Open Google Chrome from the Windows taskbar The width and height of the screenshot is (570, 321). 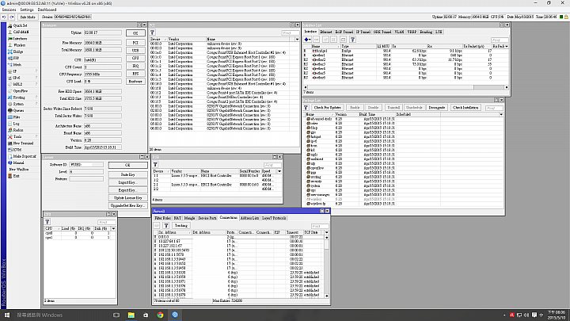(x=160, y=315)
